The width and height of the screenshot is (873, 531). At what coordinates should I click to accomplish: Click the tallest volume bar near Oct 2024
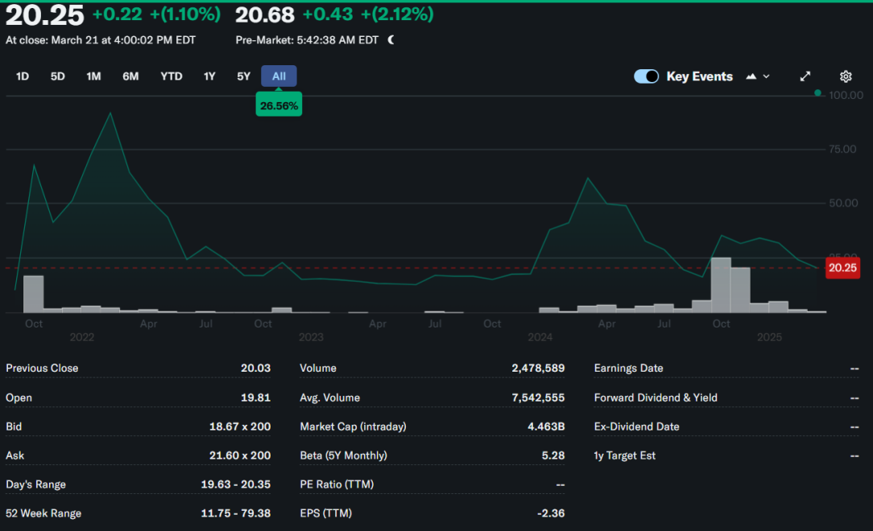click(721, 285)
